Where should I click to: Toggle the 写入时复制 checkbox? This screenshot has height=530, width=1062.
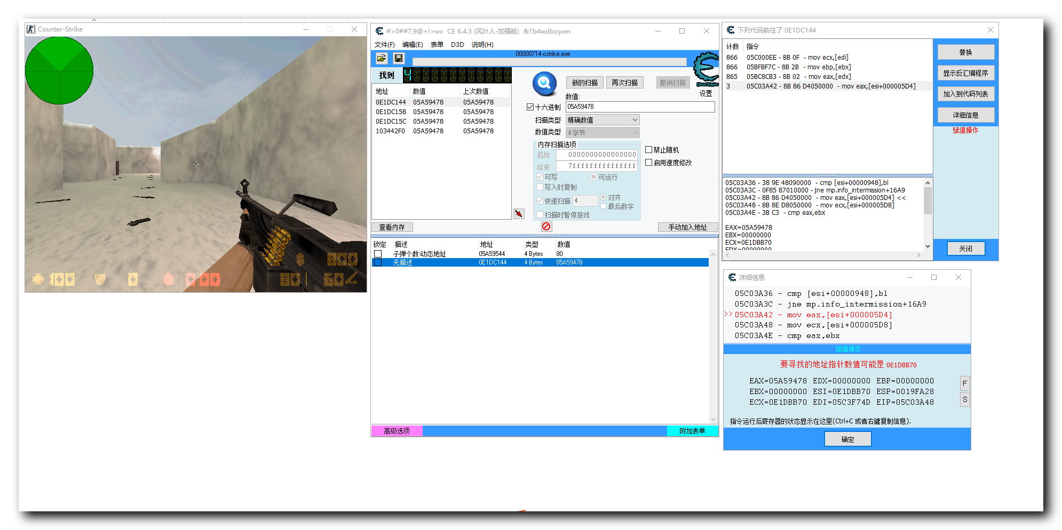click(x=540, y=187)
